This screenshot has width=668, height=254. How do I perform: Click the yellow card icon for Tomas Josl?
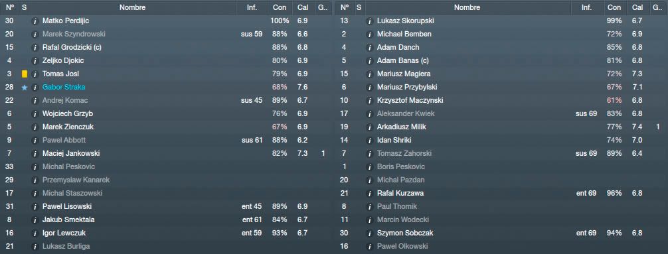(25, 74)
